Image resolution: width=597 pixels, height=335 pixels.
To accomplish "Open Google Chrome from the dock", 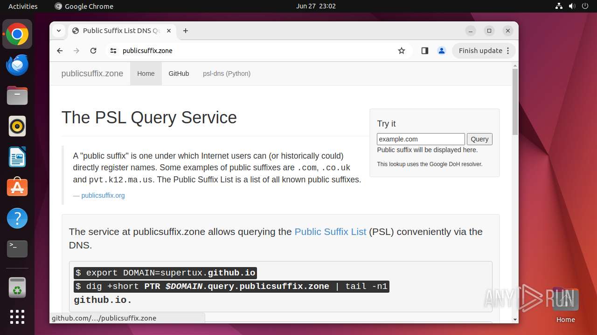I will (x=17, y=34).
